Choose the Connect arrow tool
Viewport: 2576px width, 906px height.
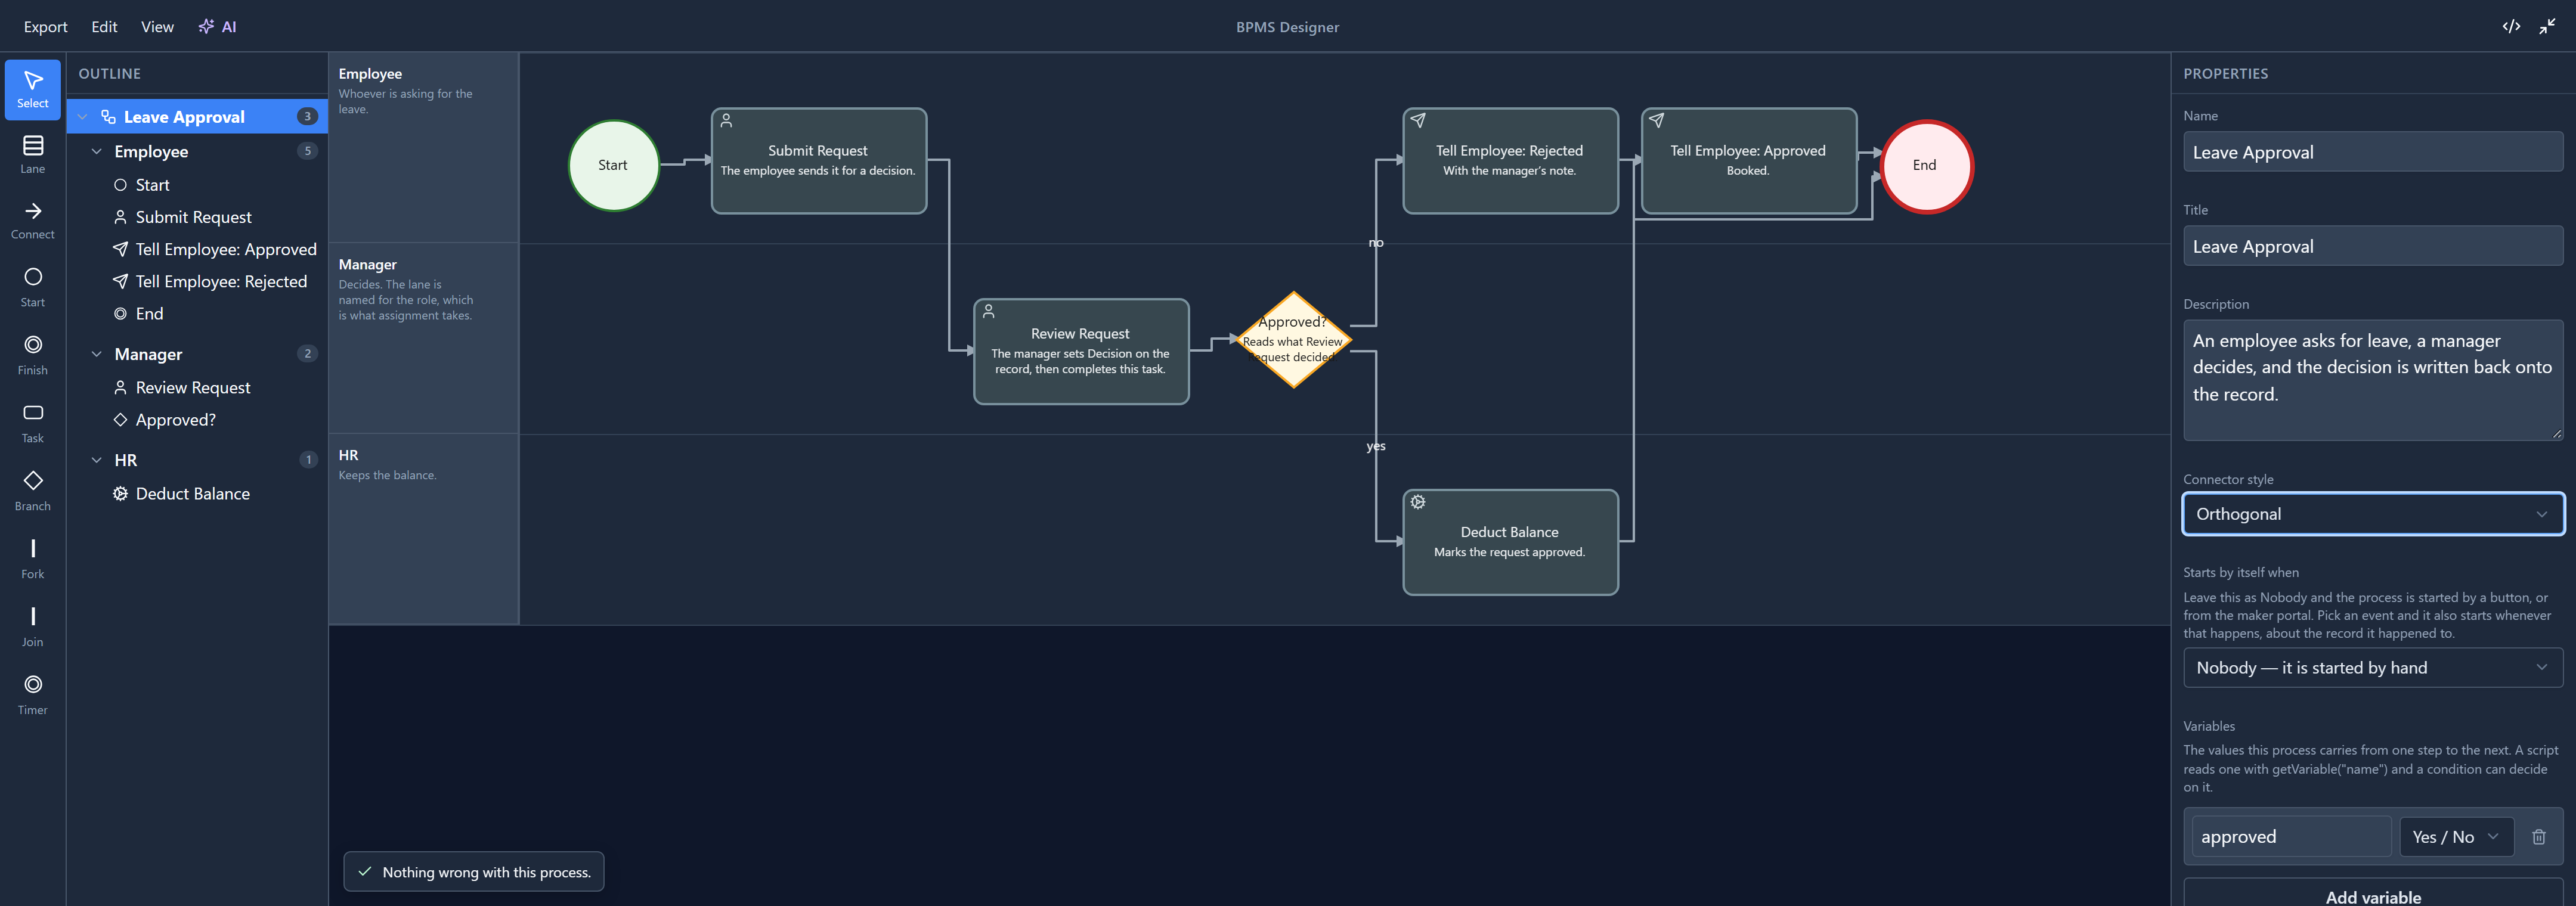[32, 221]
